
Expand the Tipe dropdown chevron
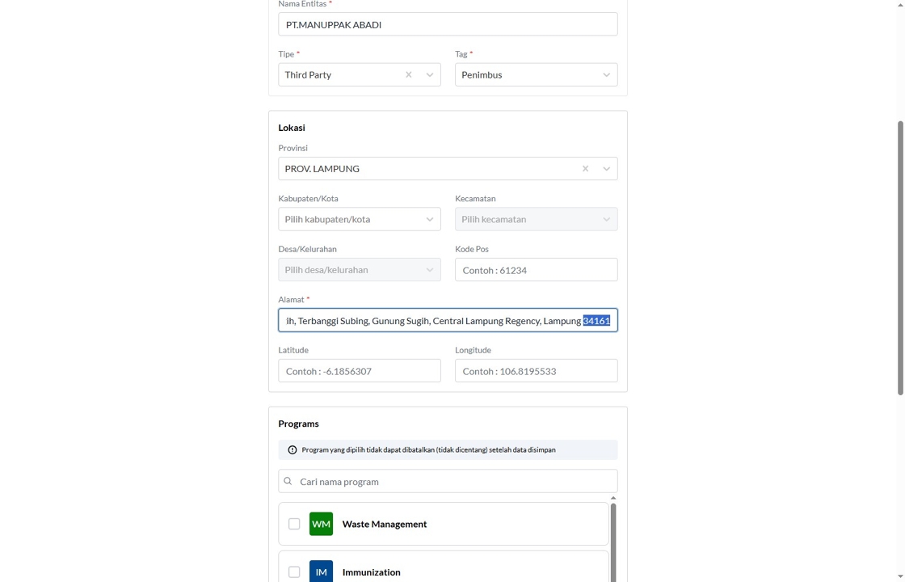pos(430,75)
